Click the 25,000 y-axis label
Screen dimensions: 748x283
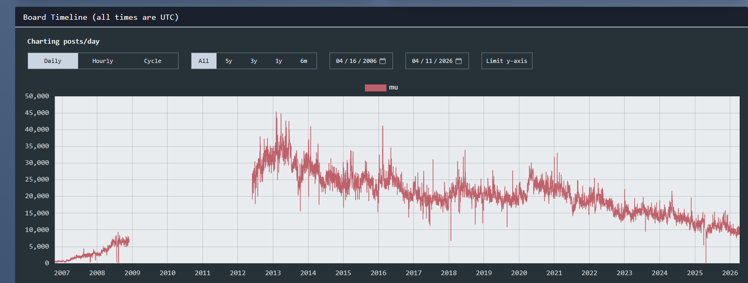[37, 179]
